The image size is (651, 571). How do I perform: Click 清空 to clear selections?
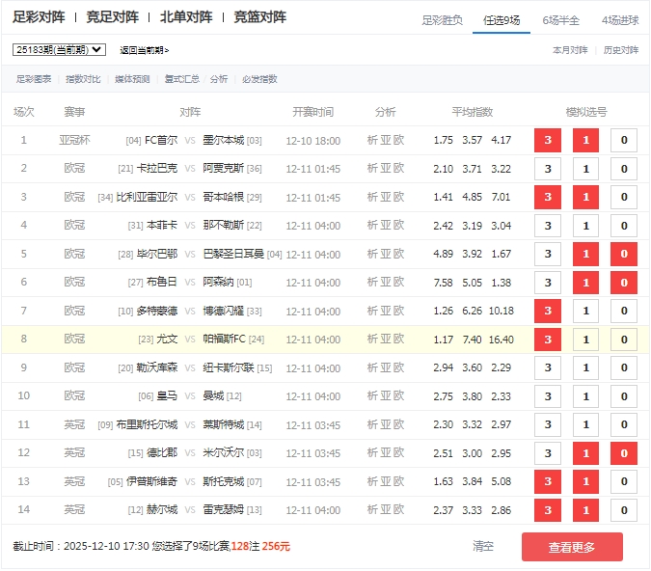[x=483, y=546]
